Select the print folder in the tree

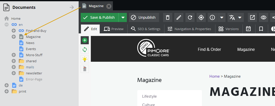(x=22, y=92)
